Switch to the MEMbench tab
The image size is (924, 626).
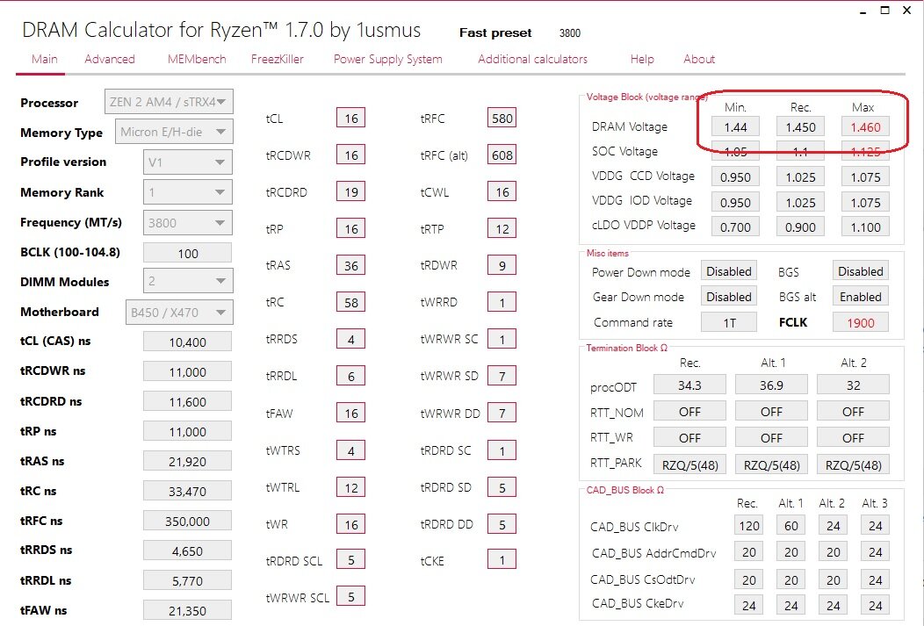(x=197, y=59)
